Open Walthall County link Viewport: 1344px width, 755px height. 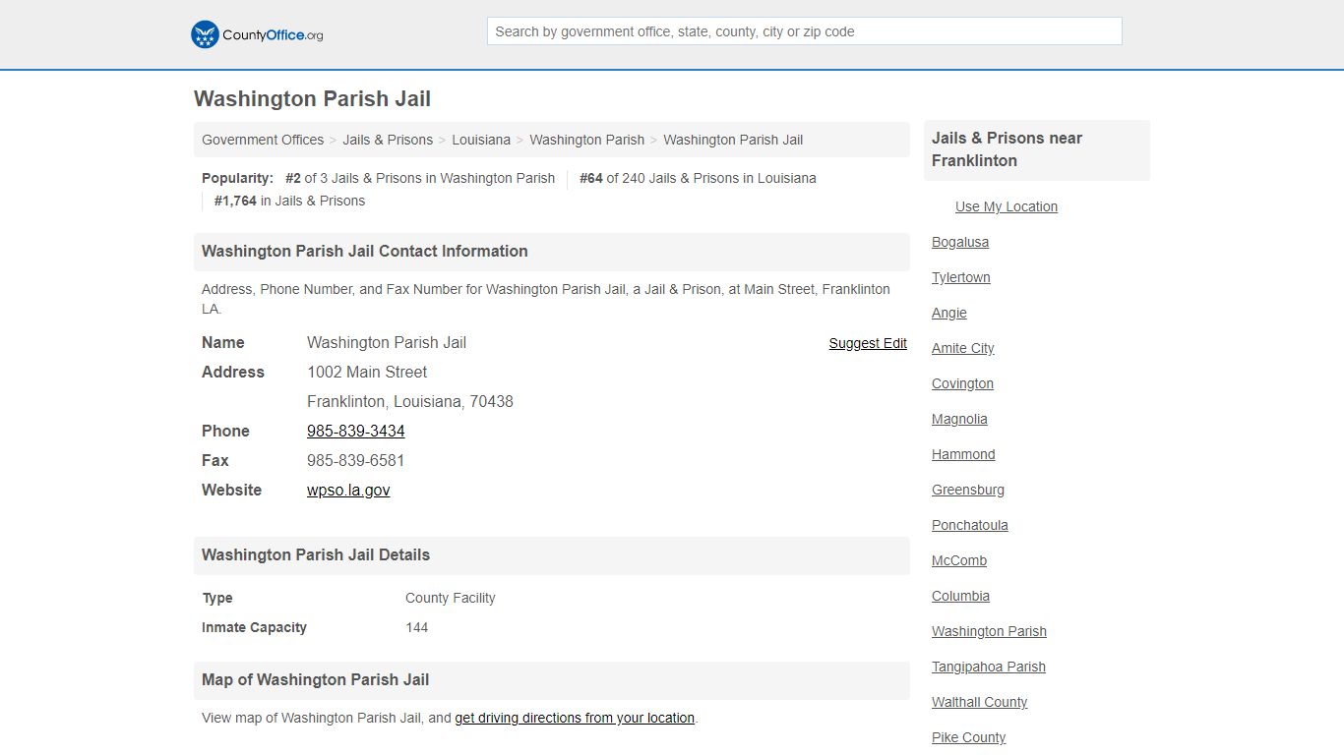[979, 702]
